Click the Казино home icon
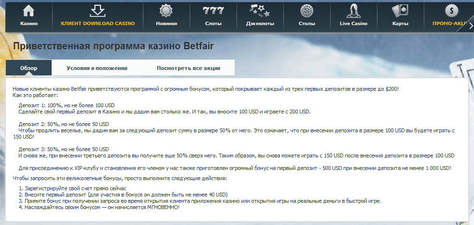This screenshot has width=474, height=225. click(28, 11)
